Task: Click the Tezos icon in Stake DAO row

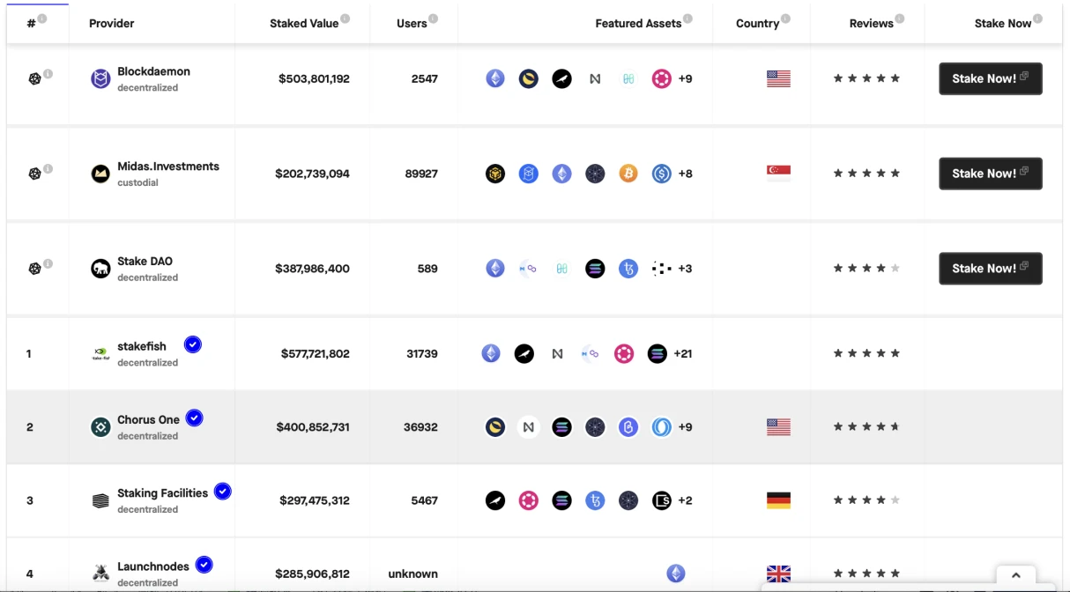Action: click(628, 269)
